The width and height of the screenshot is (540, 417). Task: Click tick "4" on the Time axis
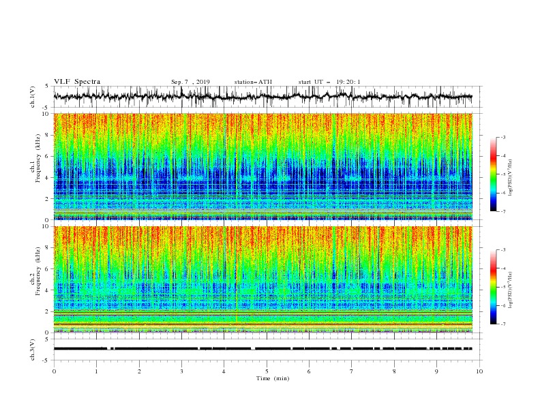224,371
